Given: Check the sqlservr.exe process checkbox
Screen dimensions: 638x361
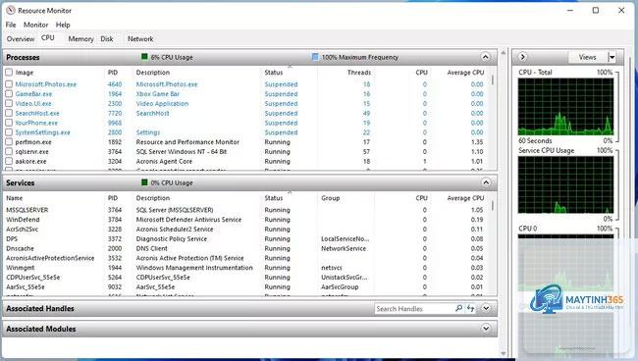Looking at the screenshot, I should click(9, 152).
